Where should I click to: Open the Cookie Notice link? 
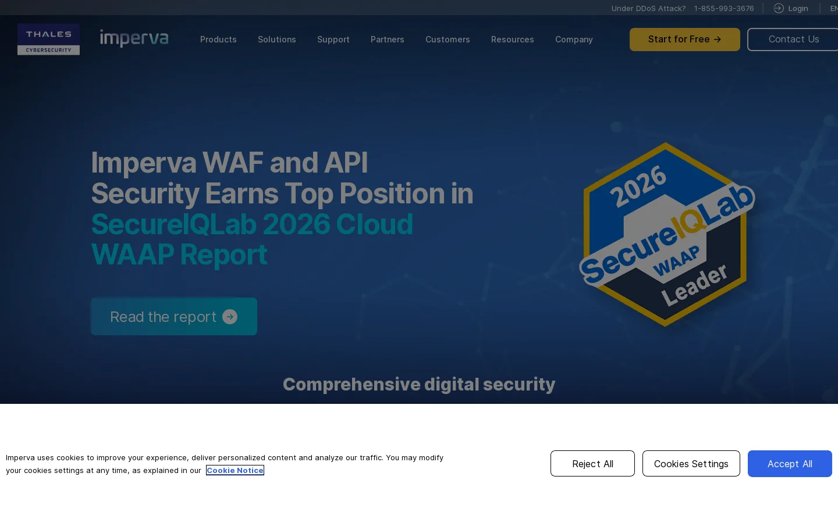click(235, 470)
